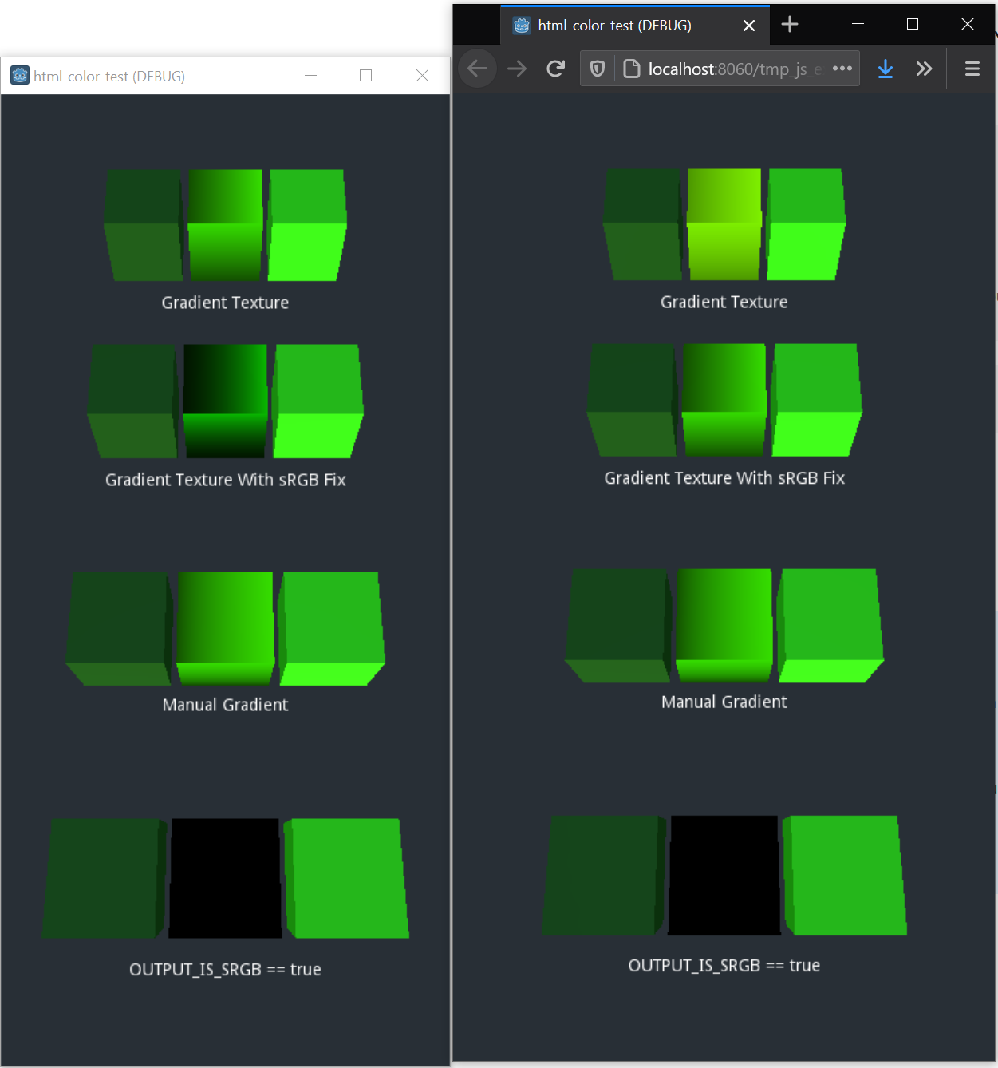This screenshot has width=998, height=1068.
Task: Click the Manual Gradient label in the browser view
Action: click(x=724, y=702)
